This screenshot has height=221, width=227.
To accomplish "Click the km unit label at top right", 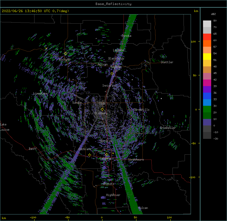I will pos(196,11).
